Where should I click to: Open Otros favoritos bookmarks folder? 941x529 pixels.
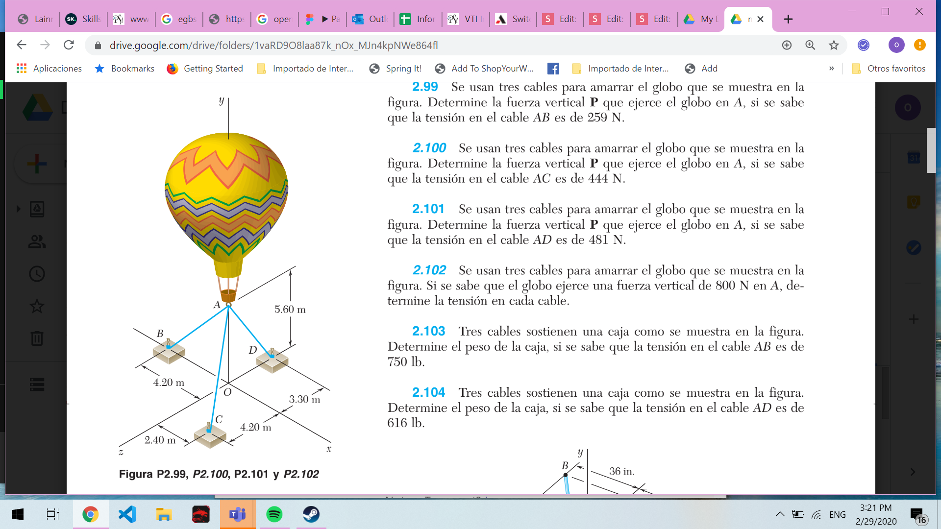pyautogui.click(x=889, y=69)
